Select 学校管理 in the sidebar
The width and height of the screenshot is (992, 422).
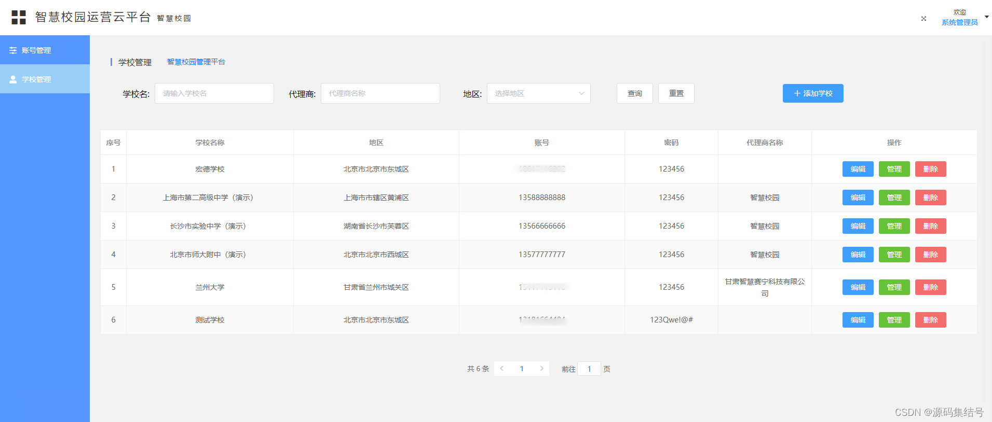pyautogui.click(x=45, y=79)
